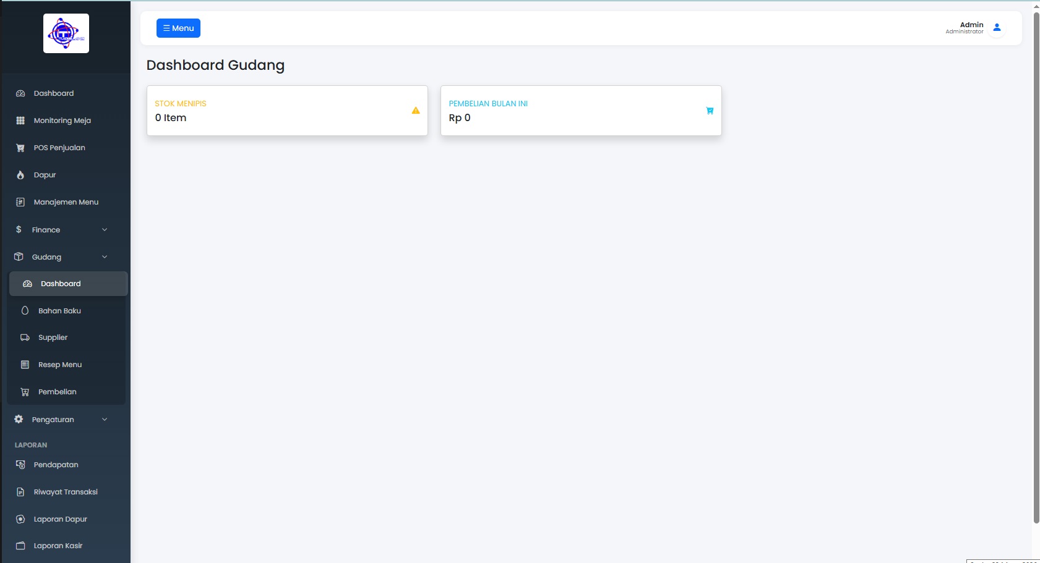Click the Laporan Dapur icon
Screen dimensions: 1040x563
[20, 519]
